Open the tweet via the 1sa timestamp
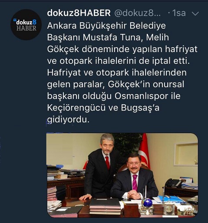Screen dimensions: 208x223 click(179, 13)
